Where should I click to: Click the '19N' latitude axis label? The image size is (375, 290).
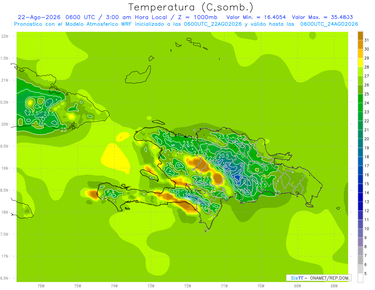5,168
